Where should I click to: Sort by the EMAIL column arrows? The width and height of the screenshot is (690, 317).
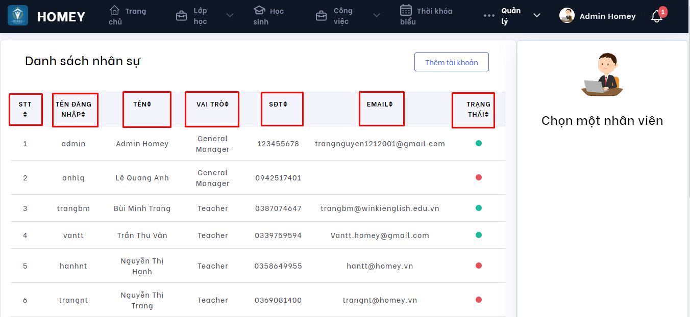[x=390, y=104]
